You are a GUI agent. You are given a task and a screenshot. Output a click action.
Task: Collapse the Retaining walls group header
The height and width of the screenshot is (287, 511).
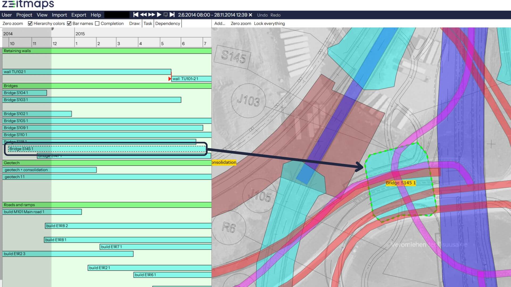point(107,51)
